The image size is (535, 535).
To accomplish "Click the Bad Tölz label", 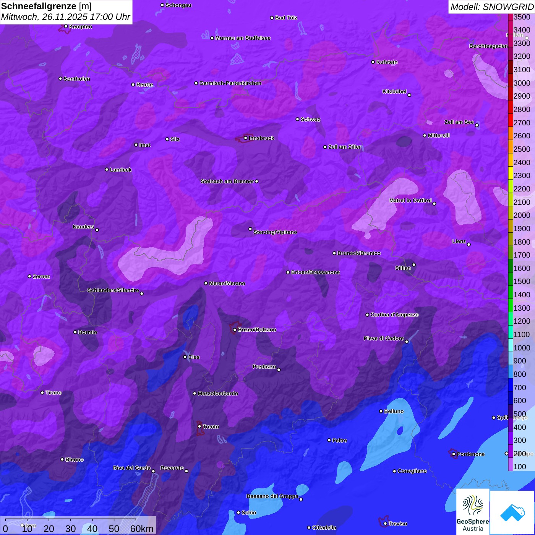I will click(286, 18).
